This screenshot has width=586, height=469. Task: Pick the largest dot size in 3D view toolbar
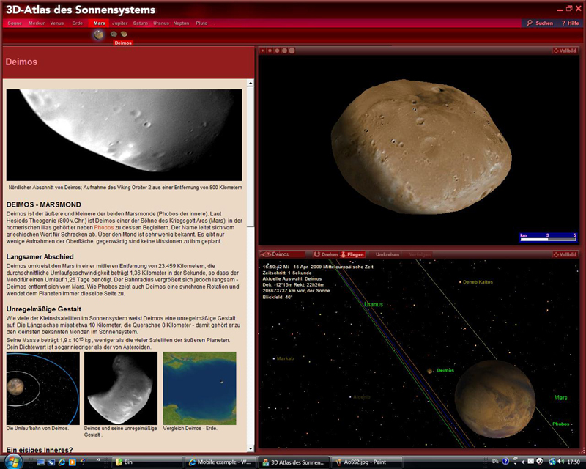292,51
